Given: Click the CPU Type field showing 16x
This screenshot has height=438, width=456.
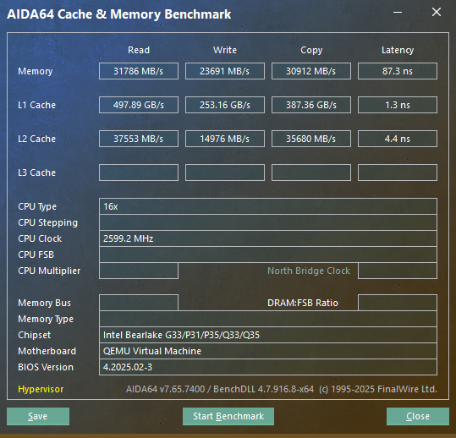Looking at the screenshot, I should (268, 206).
